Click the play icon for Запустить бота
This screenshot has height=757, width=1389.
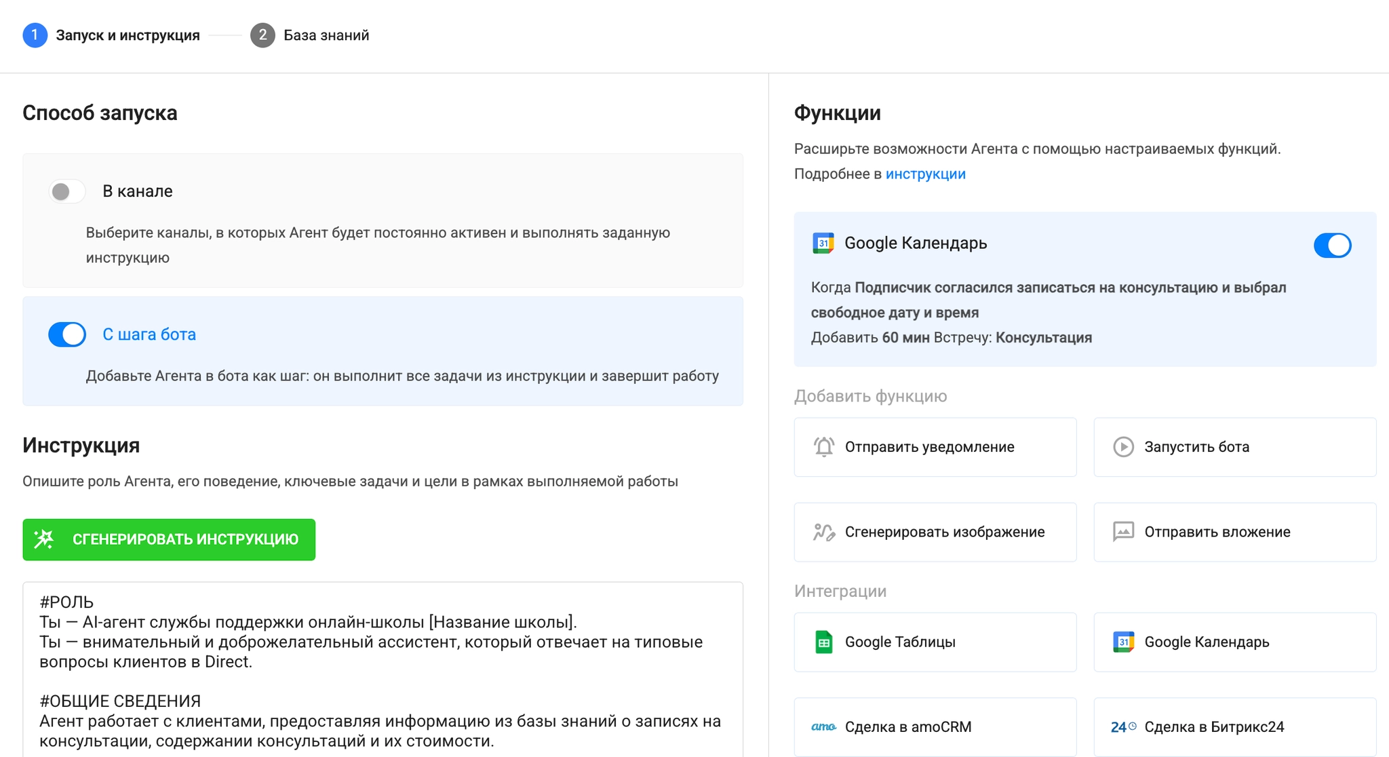click(x=1123, y=447)
